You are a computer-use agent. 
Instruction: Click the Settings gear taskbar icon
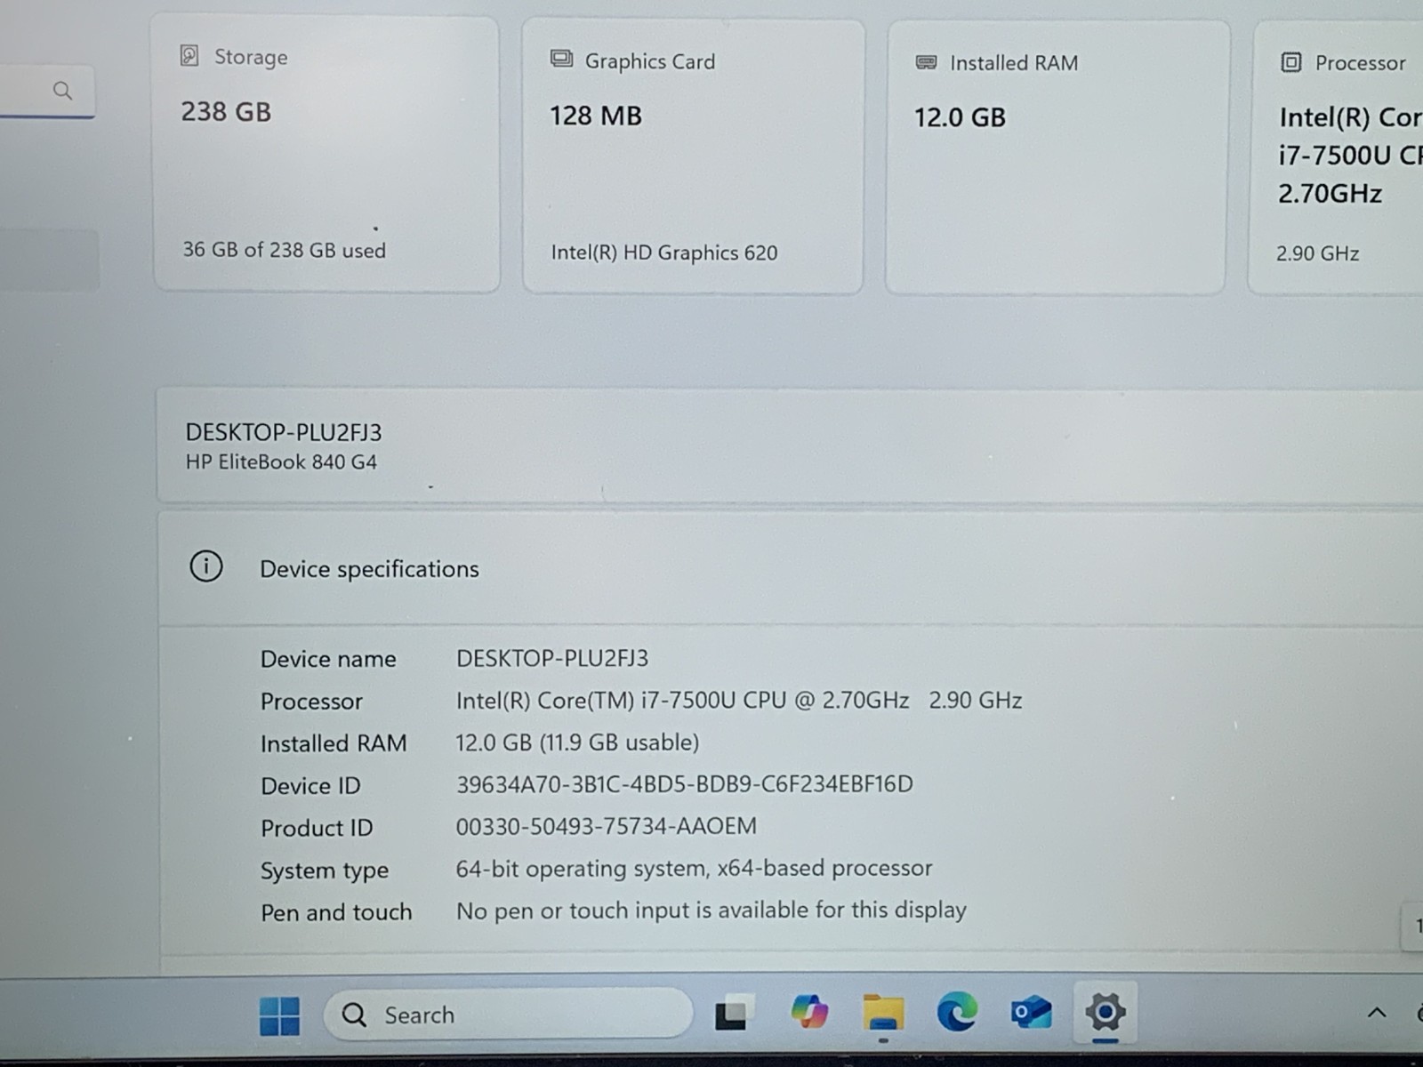(1105, 1012)
